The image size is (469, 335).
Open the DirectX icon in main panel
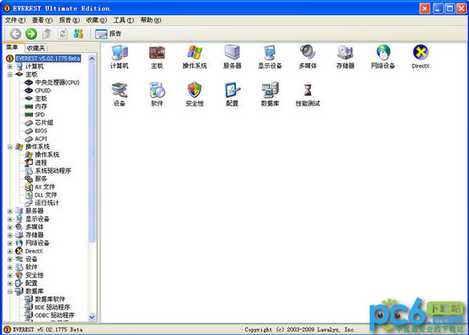point(420,53)
